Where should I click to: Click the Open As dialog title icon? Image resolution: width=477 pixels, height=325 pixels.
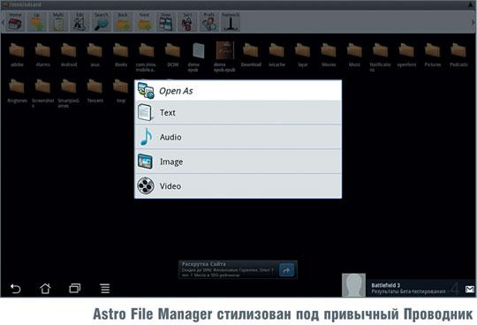click(146, 91)
